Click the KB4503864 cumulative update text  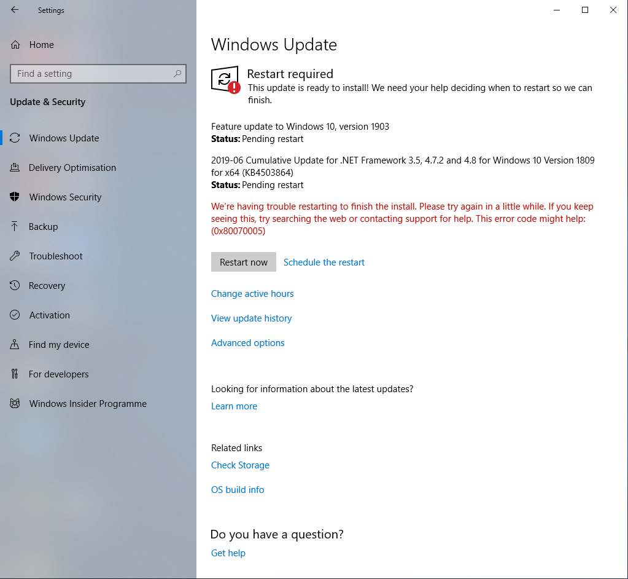(403, 167)
